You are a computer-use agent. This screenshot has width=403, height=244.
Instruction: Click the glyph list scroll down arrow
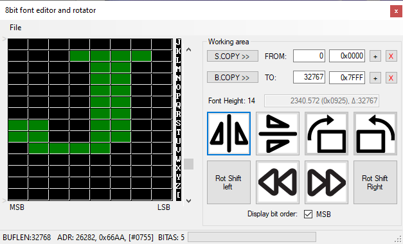(189, 201)
